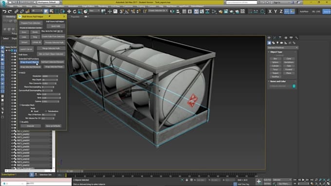Constrain to the X axis
The width and height of the screenshot is (331, 186).
click(x=270, y=12)
